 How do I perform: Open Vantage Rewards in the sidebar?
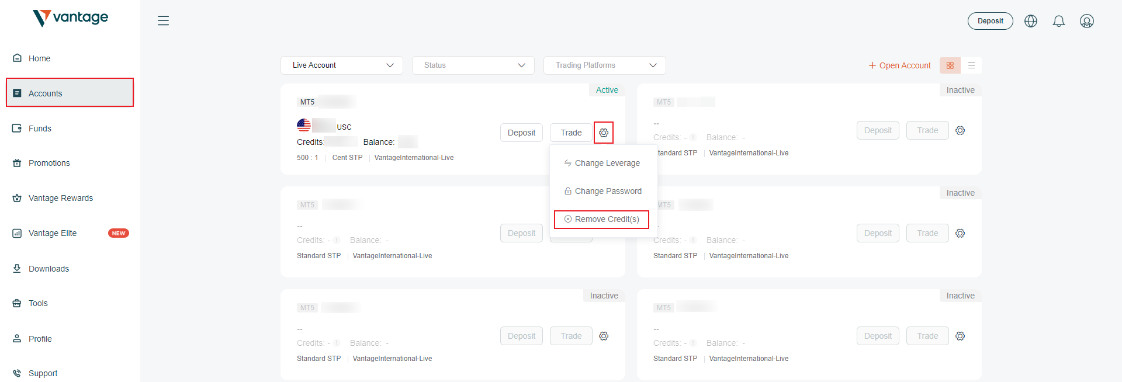tap(70, 198)
